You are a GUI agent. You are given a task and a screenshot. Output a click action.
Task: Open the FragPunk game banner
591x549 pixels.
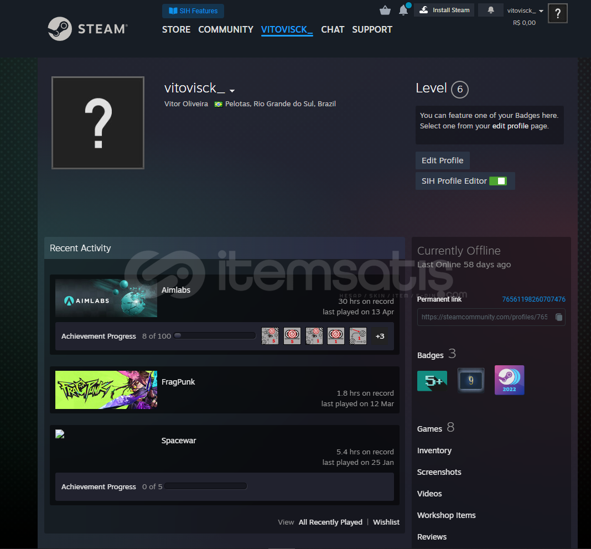(106, 390)
